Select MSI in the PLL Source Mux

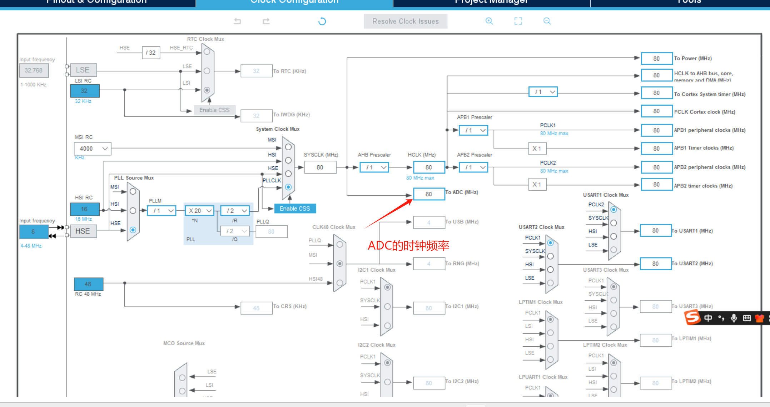133,191
